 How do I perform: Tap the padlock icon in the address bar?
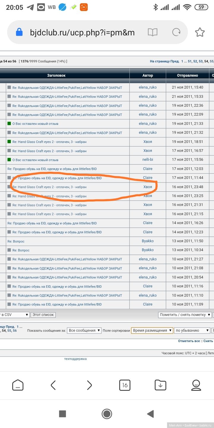19,32
